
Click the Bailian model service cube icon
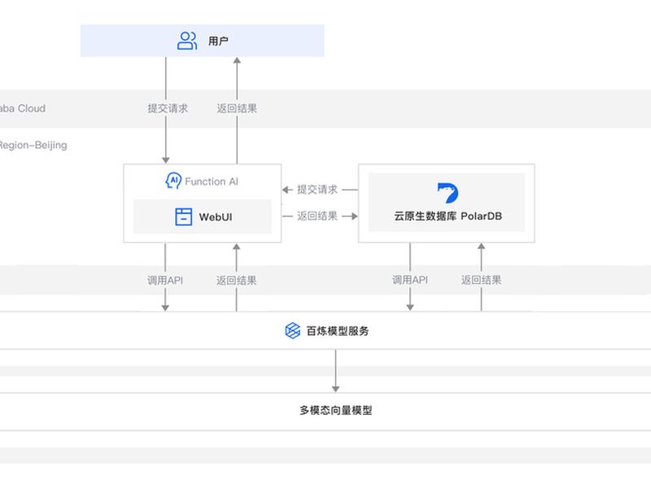click(293, 331)
